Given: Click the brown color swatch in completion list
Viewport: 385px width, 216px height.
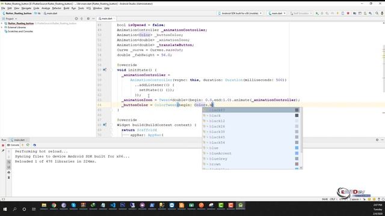Looking at the screenshot, I should (x=297, y=164).
